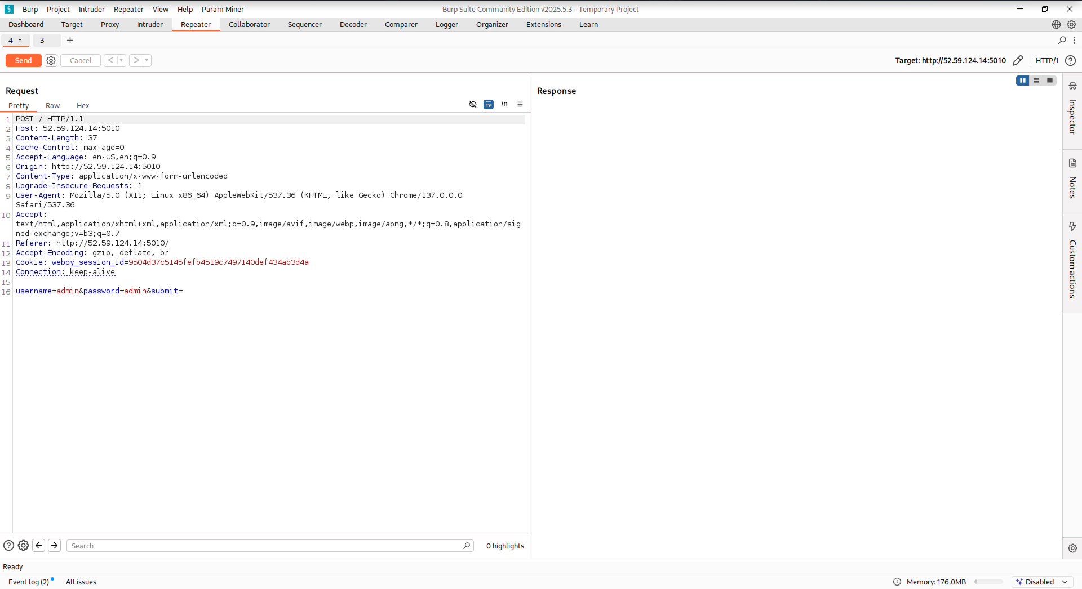Open Inspector panel icon
Viewport: 1082px width, 589px height.
point(1072,86)
